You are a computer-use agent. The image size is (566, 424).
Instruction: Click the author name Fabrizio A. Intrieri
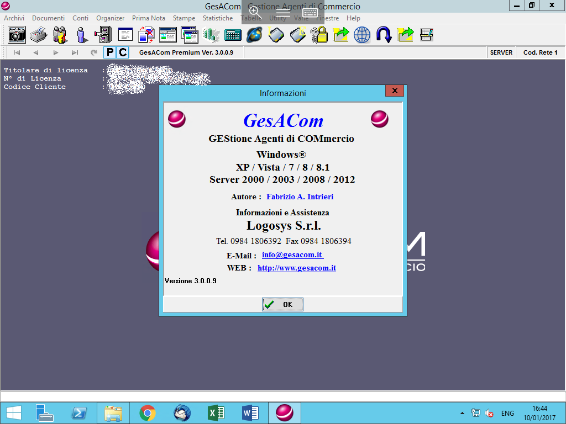tap(300, 197)
